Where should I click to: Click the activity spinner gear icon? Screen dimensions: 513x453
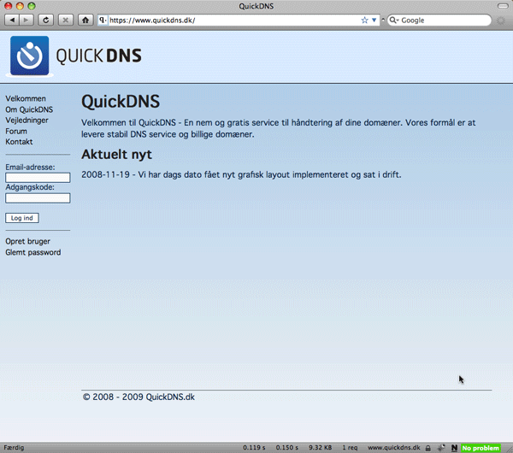[501, 21]
